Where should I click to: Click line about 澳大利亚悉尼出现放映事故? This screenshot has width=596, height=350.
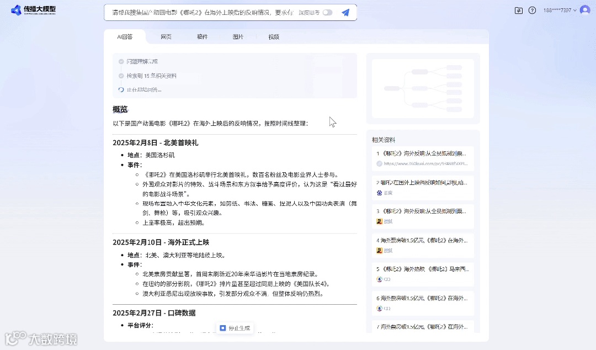click(233, 294)
